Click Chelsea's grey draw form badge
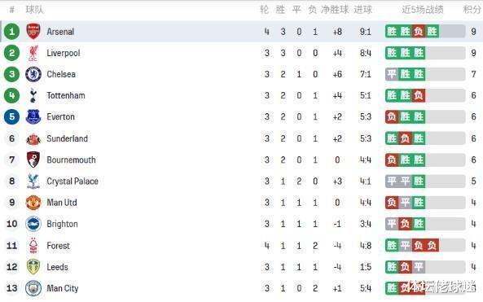 (x=392, y=74)
